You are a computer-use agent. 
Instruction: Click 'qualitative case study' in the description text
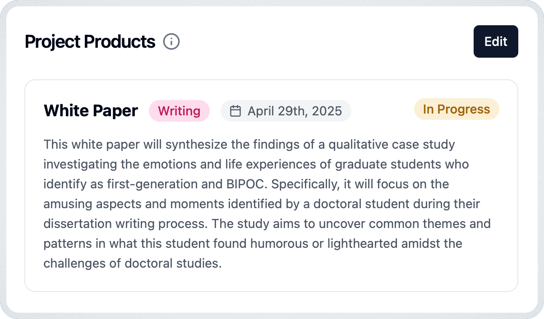point(392,145)
